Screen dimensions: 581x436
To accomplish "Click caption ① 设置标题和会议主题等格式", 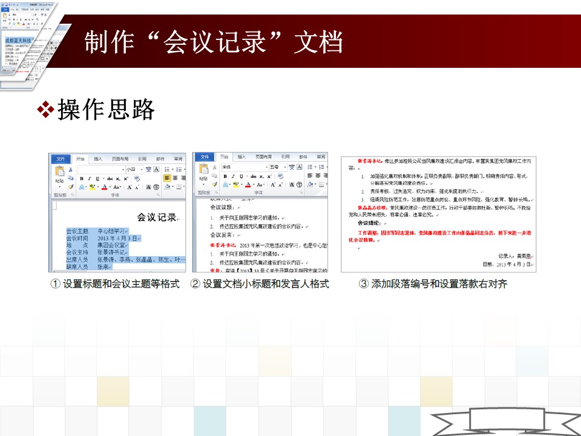I will pos(115,284).
